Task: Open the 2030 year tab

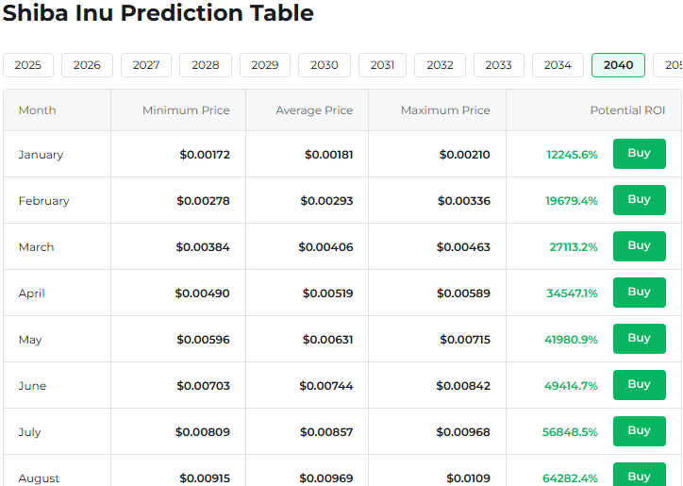Action: point(325,65)
